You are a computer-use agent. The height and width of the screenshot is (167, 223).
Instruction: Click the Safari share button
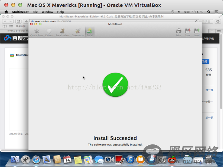point(18,21)
